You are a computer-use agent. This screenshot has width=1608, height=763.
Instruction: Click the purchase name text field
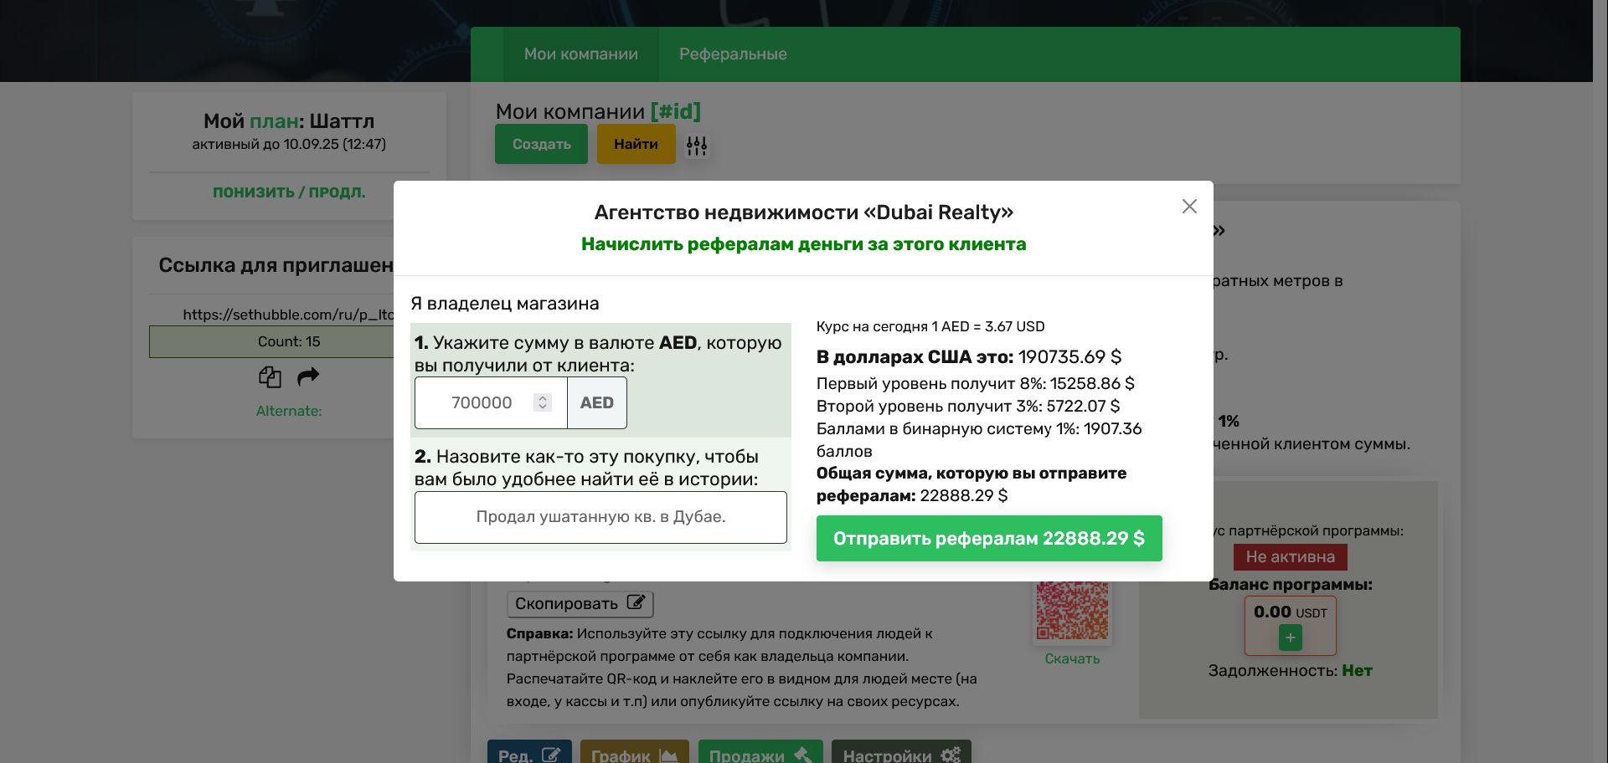tap(600, 517)
